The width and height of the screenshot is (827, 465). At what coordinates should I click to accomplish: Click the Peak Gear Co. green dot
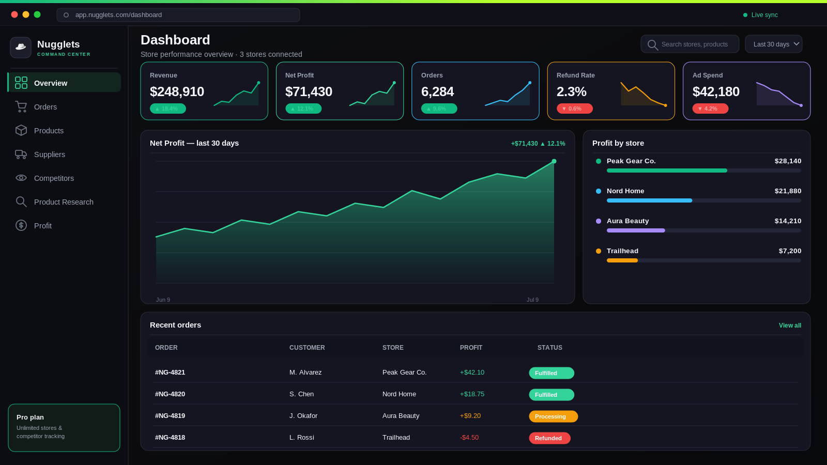point(599,161)
